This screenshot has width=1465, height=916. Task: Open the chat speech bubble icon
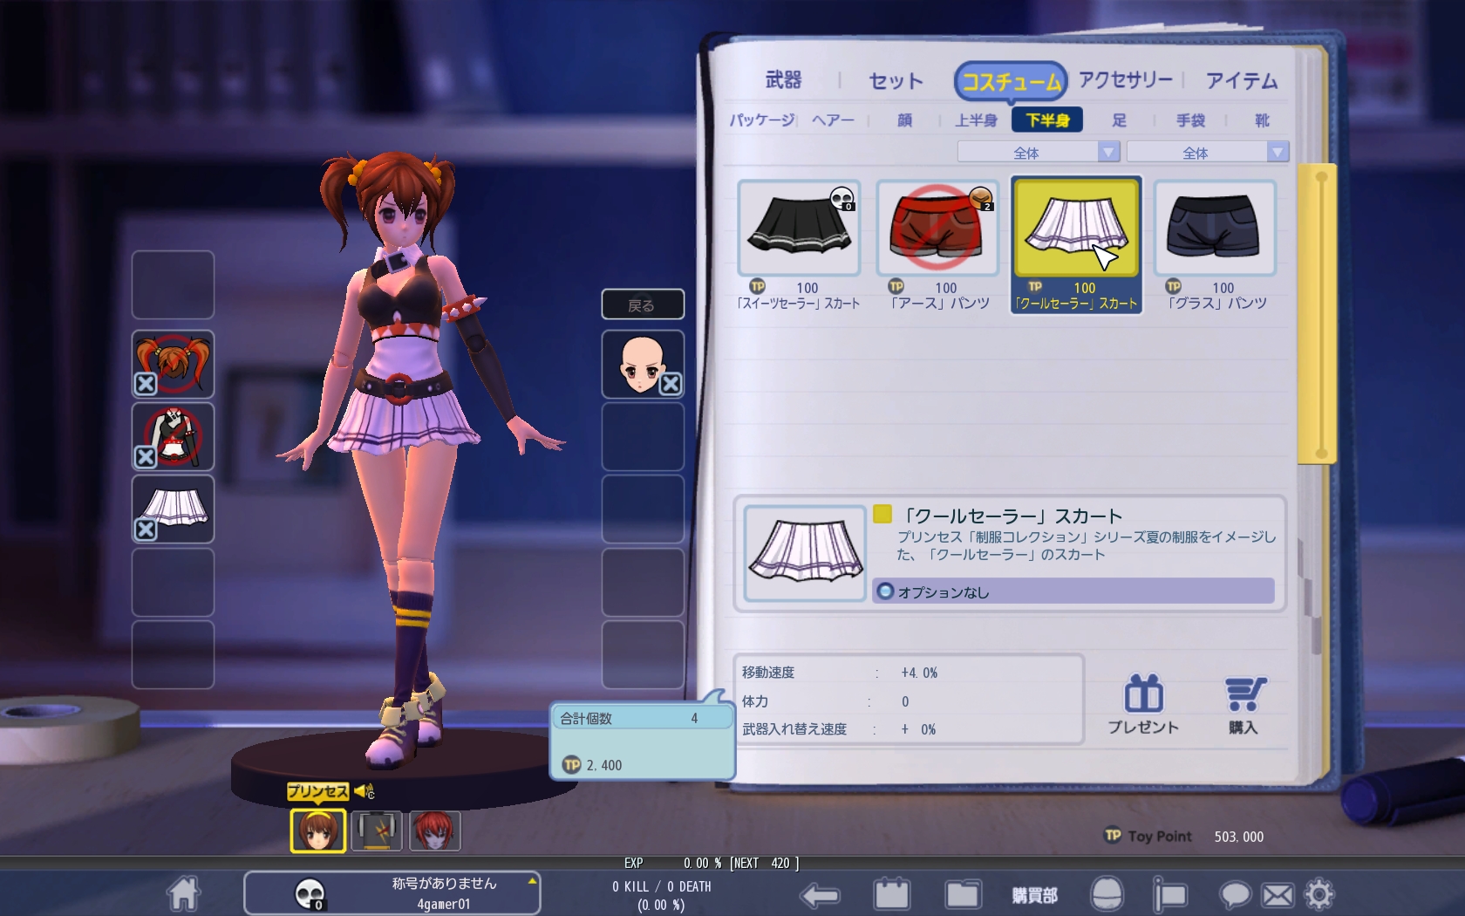pyautogui.click(x=1235, y=895)
